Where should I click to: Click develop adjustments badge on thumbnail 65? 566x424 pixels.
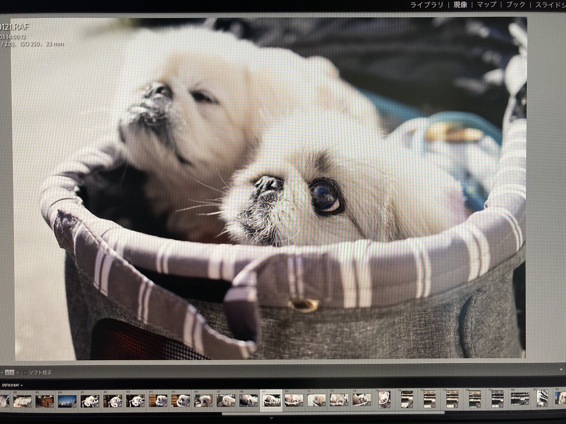click(187, 405)
